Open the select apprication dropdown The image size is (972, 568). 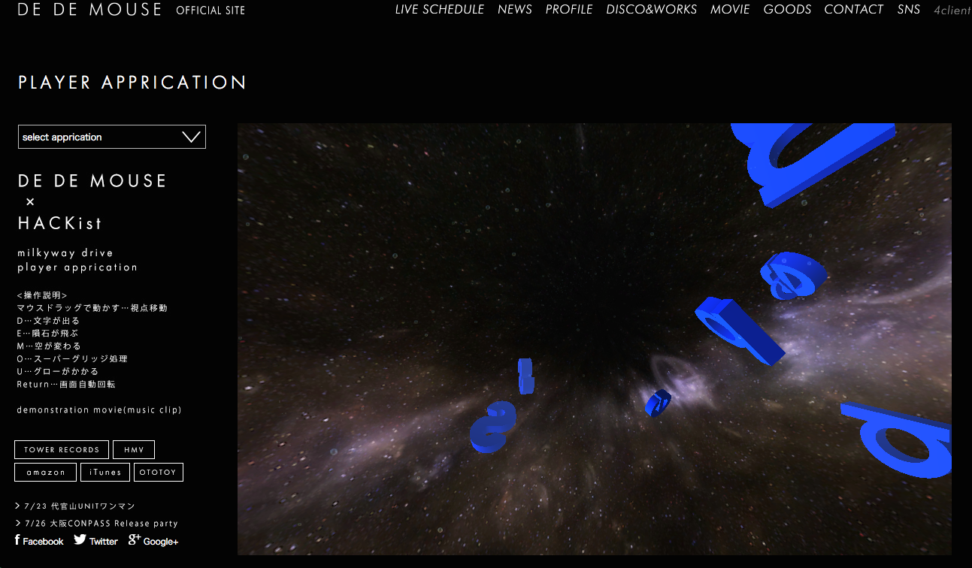(112, 137)
